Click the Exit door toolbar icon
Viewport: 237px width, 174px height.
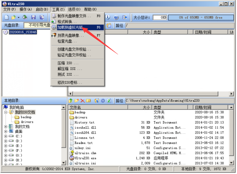pos(124,17)
